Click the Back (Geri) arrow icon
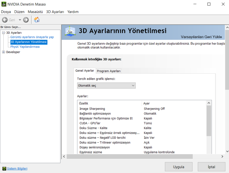 coord(5,20)
